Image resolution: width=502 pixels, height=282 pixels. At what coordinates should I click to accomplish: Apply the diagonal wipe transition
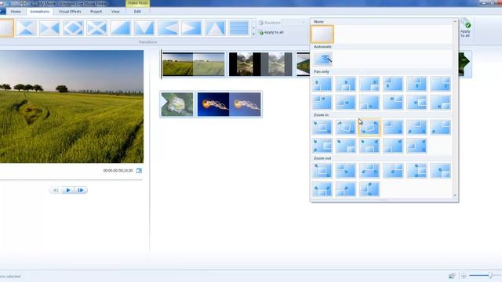(121, 28)
